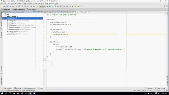Click CRLF line separator selector

coord(139,91)
